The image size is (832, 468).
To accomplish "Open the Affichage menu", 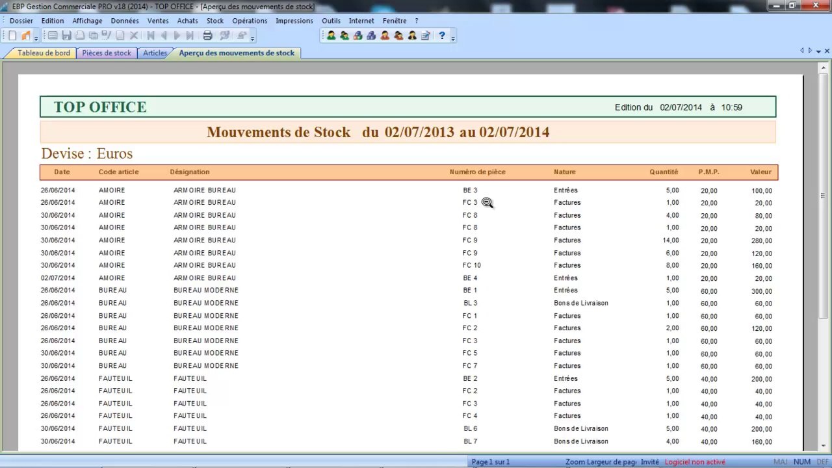I will click(87, 21).
